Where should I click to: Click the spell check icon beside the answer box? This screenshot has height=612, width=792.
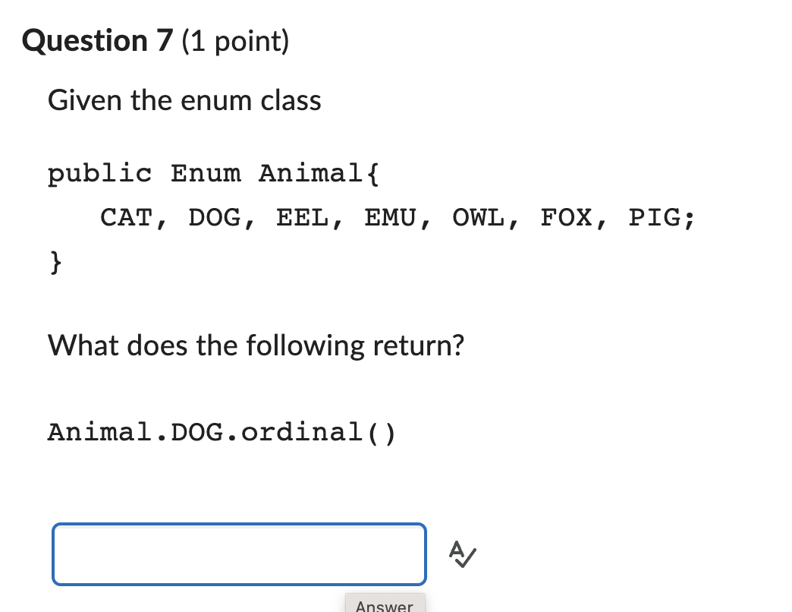461,554
